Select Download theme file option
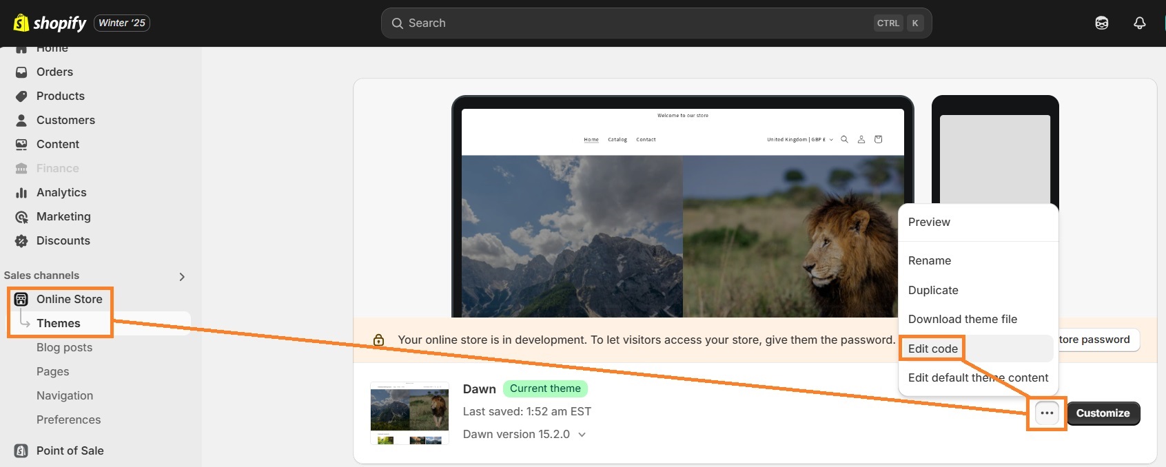 pyautogui.click(x=963, y=319)
